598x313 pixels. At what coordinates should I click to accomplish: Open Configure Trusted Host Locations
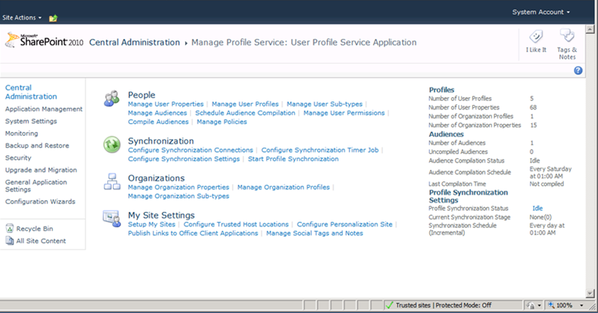[x=236, y=224]
